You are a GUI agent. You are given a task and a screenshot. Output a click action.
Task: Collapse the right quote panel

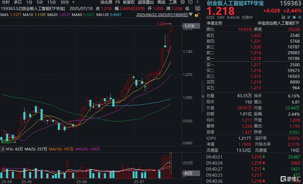(203, 96)
